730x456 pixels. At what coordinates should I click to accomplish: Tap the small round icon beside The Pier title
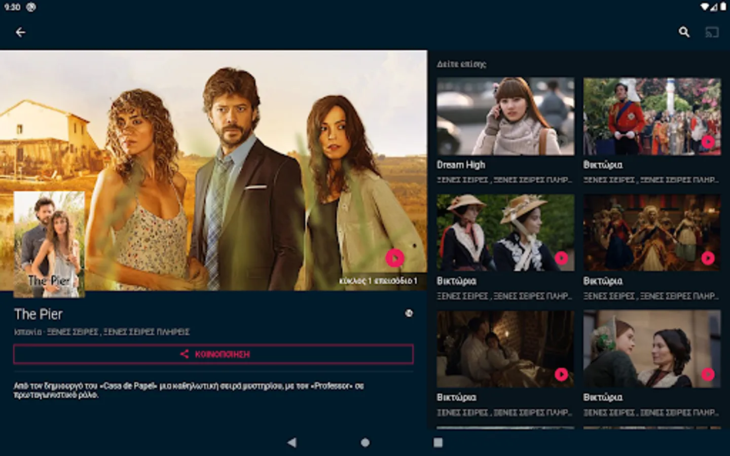click(x=409, y=313)
